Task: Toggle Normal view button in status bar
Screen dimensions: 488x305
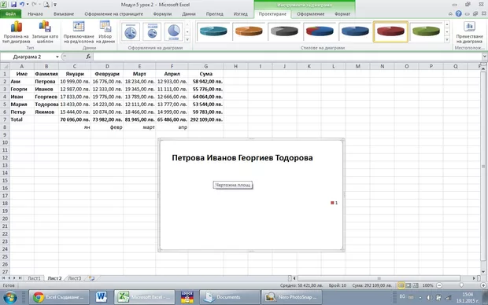Action: click(x=401, y=285)
